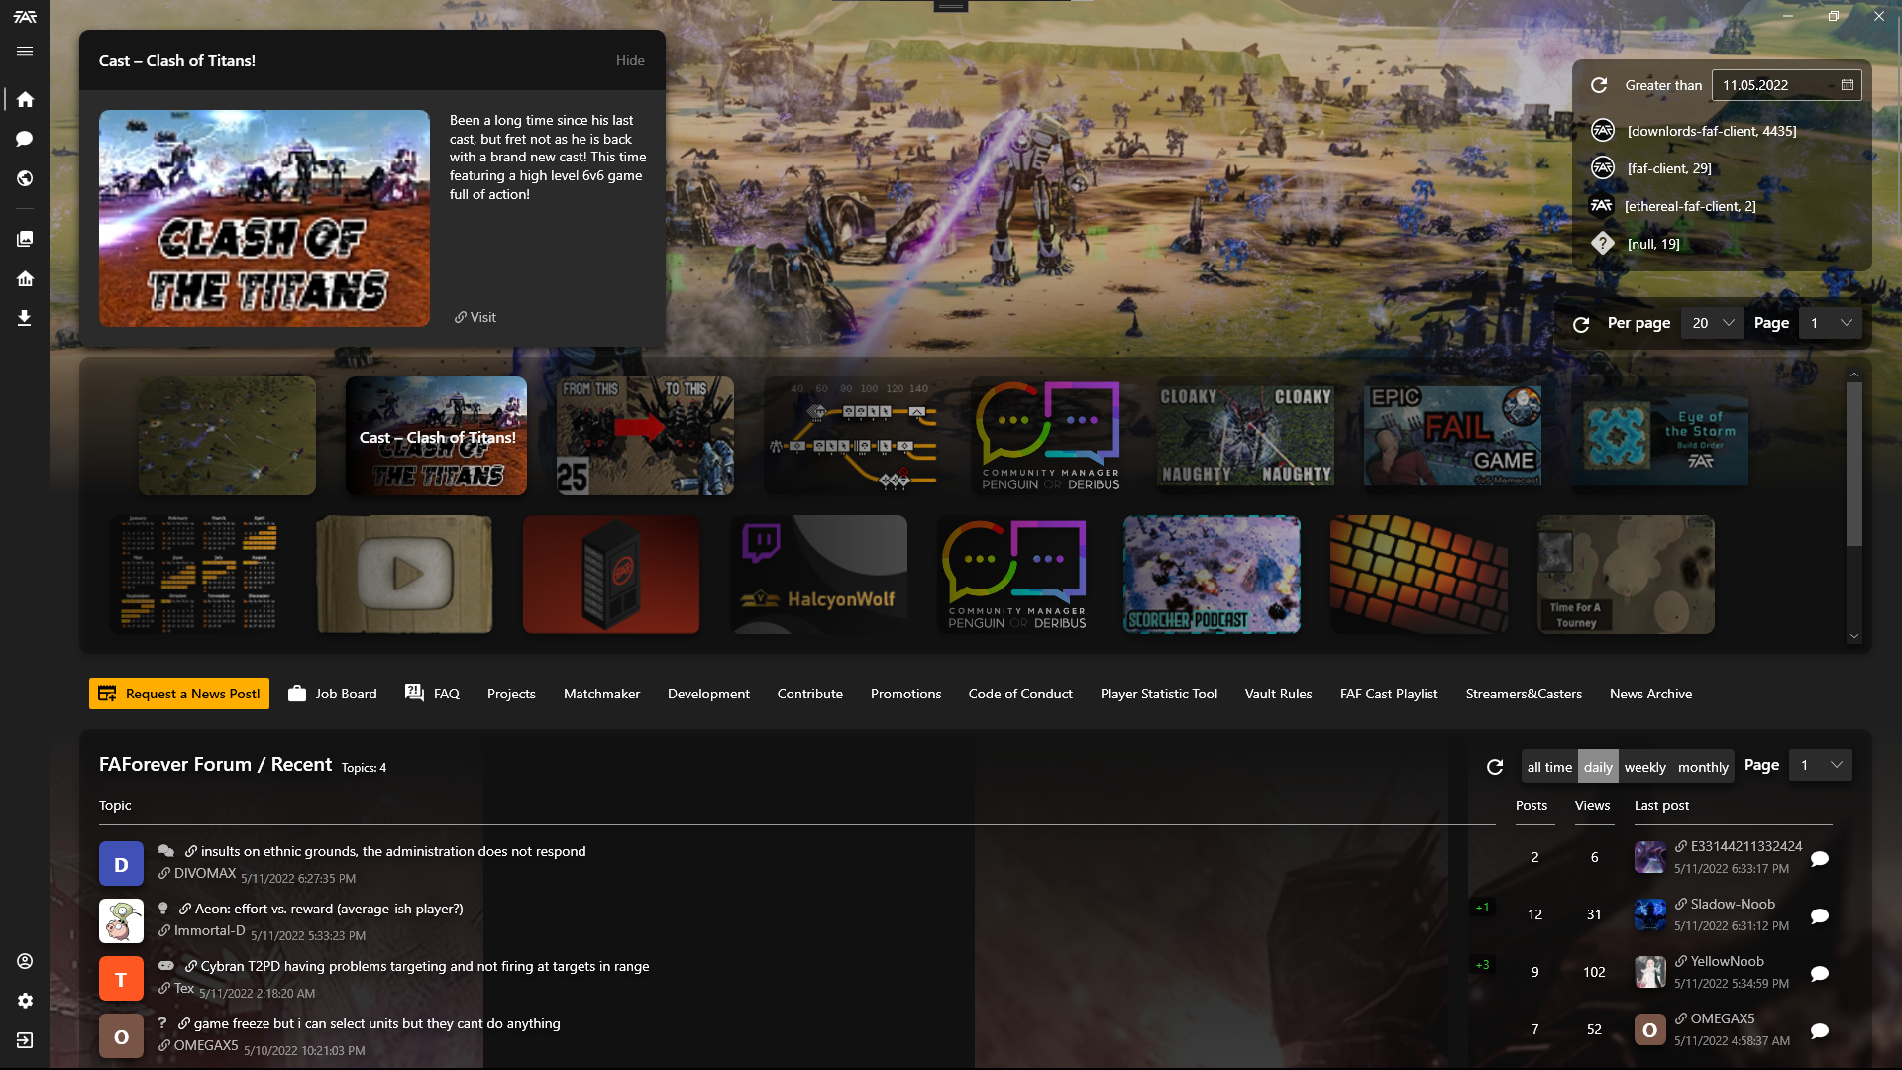Open News Archive link
This screenshot has height=1070, width=1902.
[1650, 694]
